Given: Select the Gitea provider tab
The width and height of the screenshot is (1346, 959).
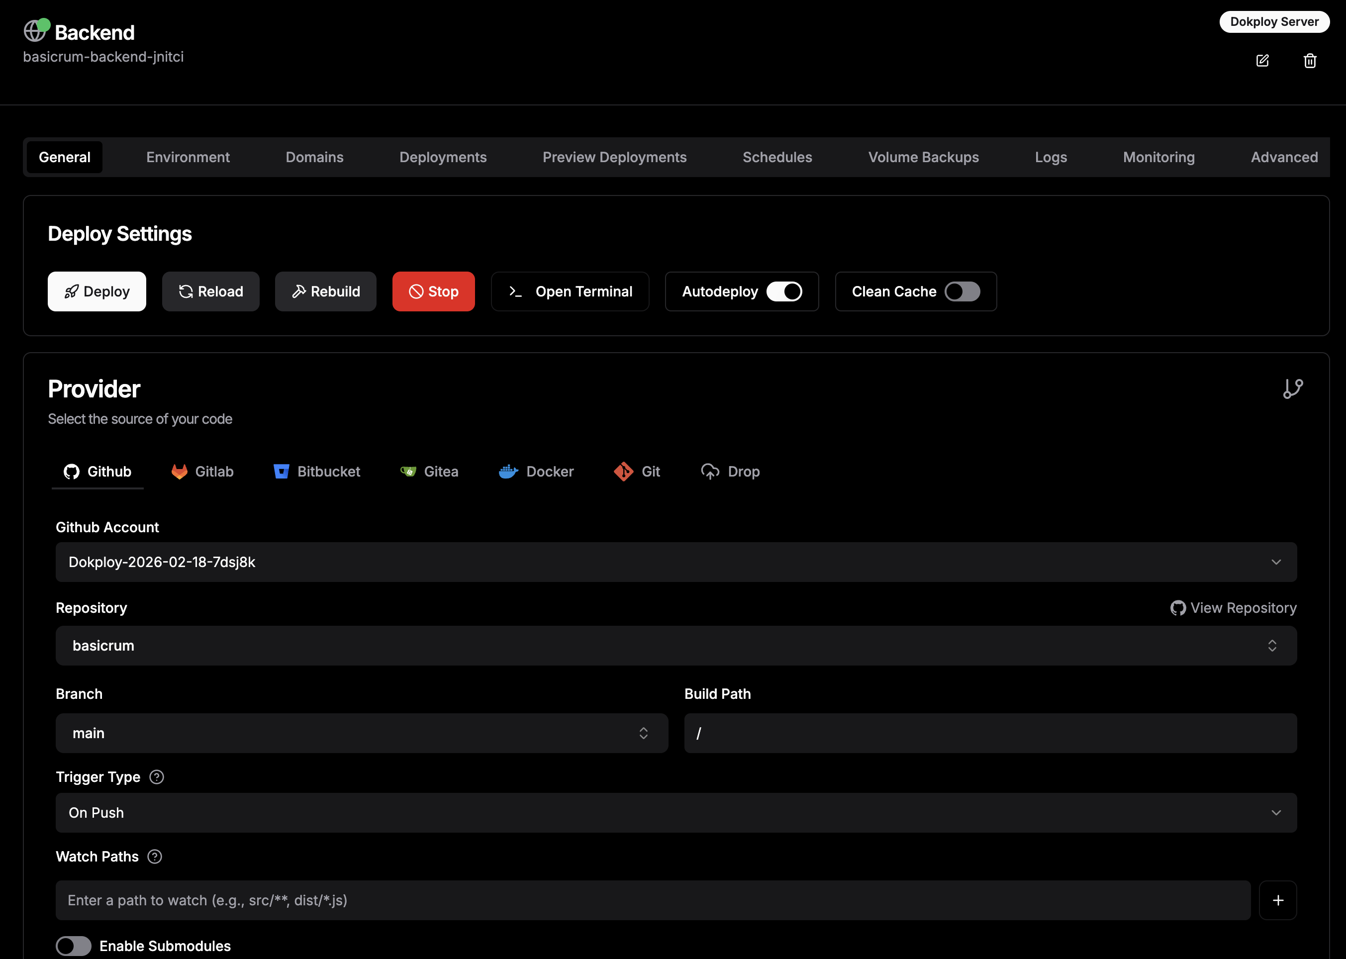Looking at the screenshot, I should tap(429, 472).
